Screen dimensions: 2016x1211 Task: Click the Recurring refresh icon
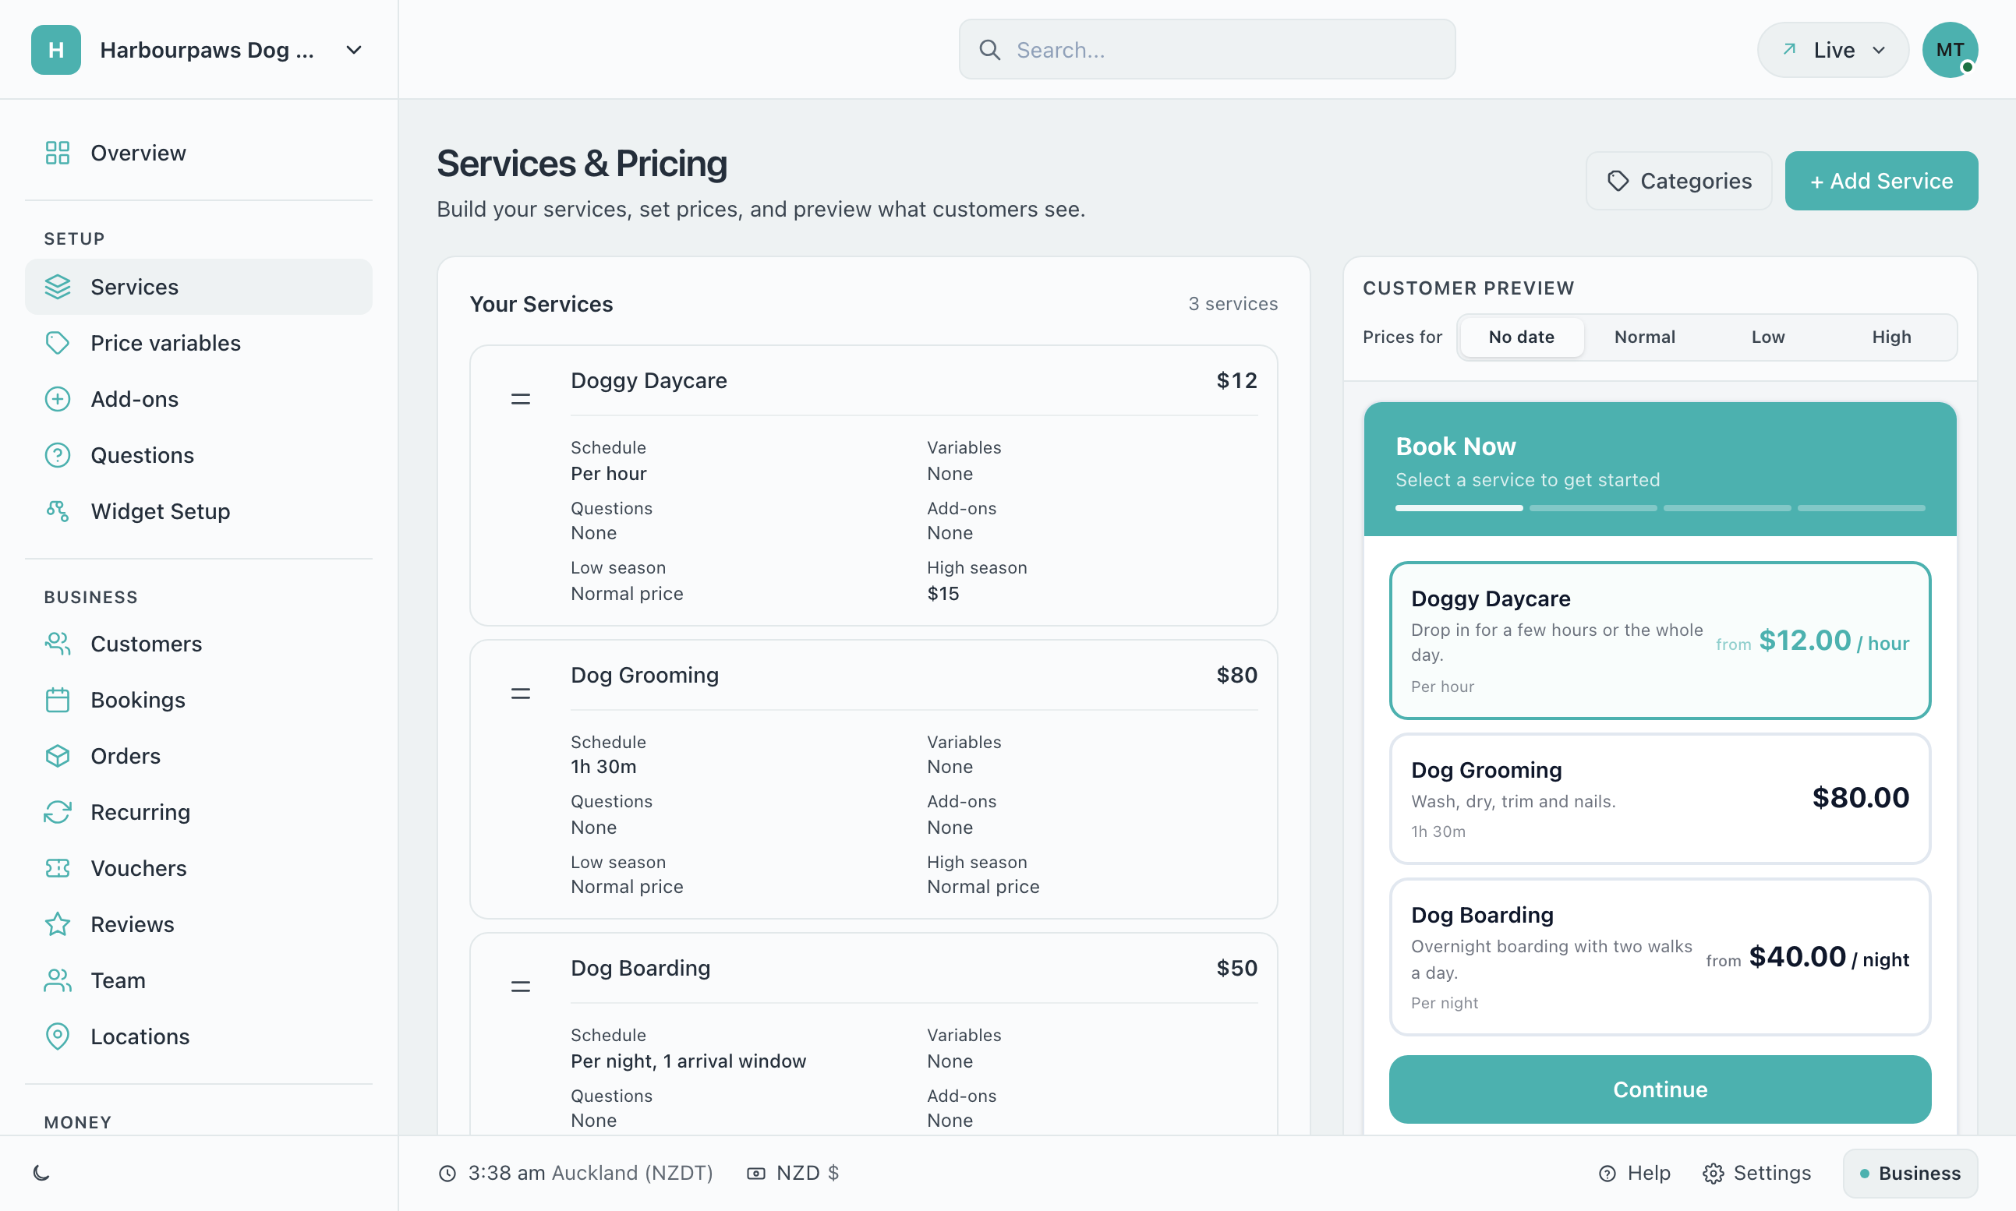[57, 812]
